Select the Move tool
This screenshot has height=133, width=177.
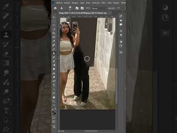[x=54, y=17]
